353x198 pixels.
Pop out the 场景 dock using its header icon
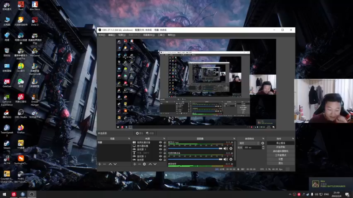click(129, 139)
